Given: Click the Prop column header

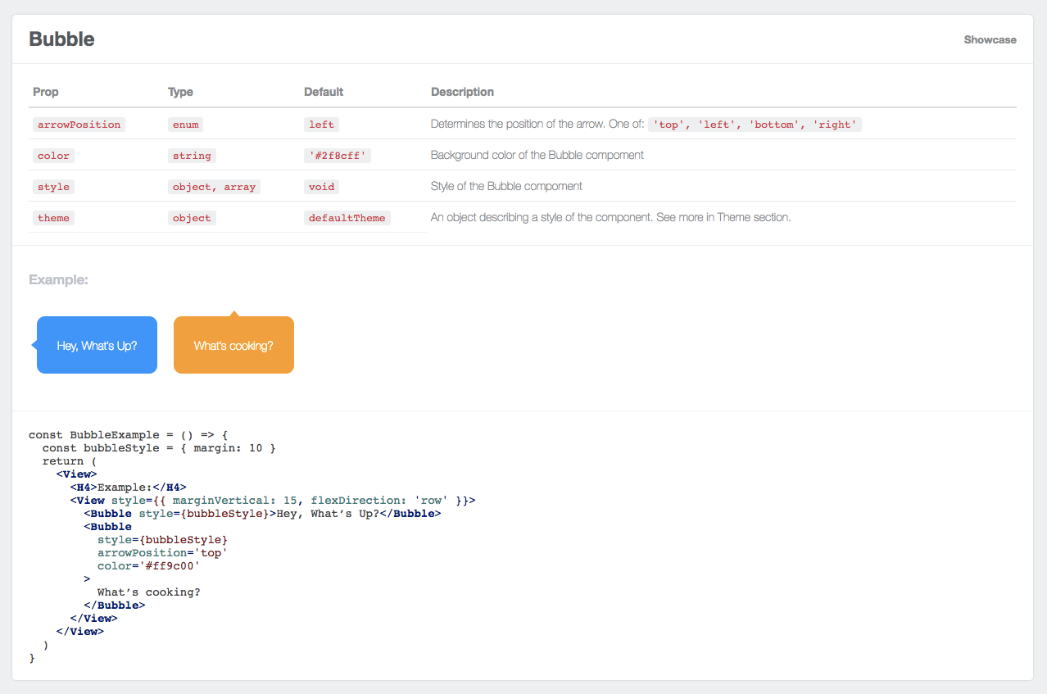Looking at the screenshot, I should pos(46,92).
